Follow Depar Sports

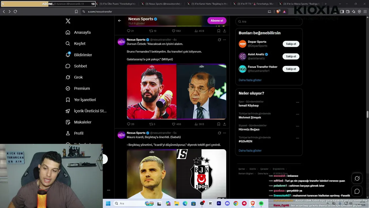point(291,44)
